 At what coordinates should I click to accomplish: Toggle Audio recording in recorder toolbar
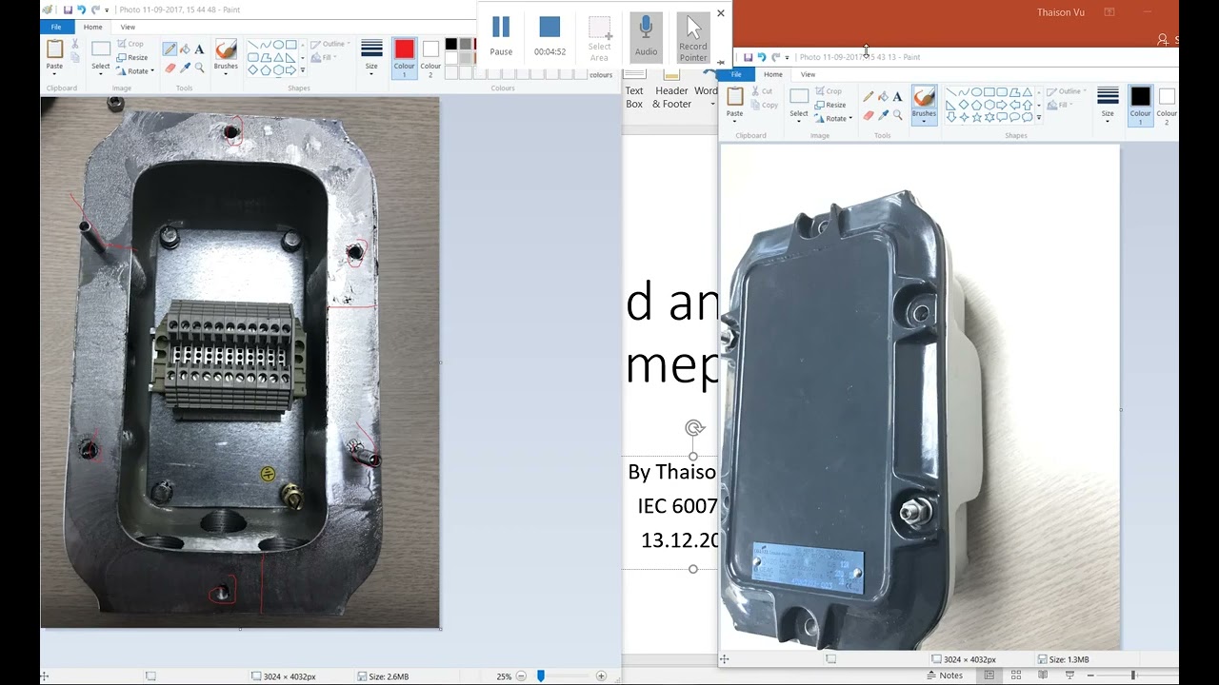(x=646, y=36)
